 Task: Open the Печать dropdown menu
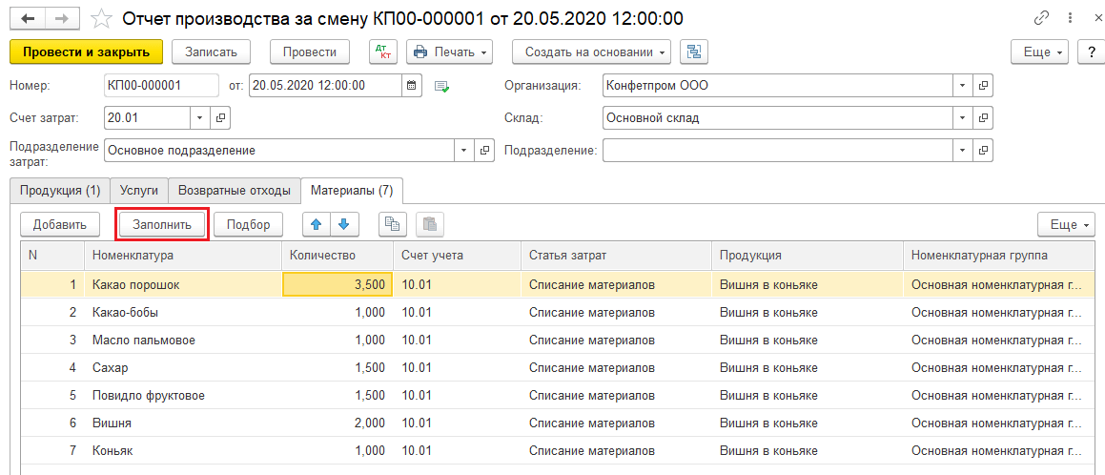[450, 52]
